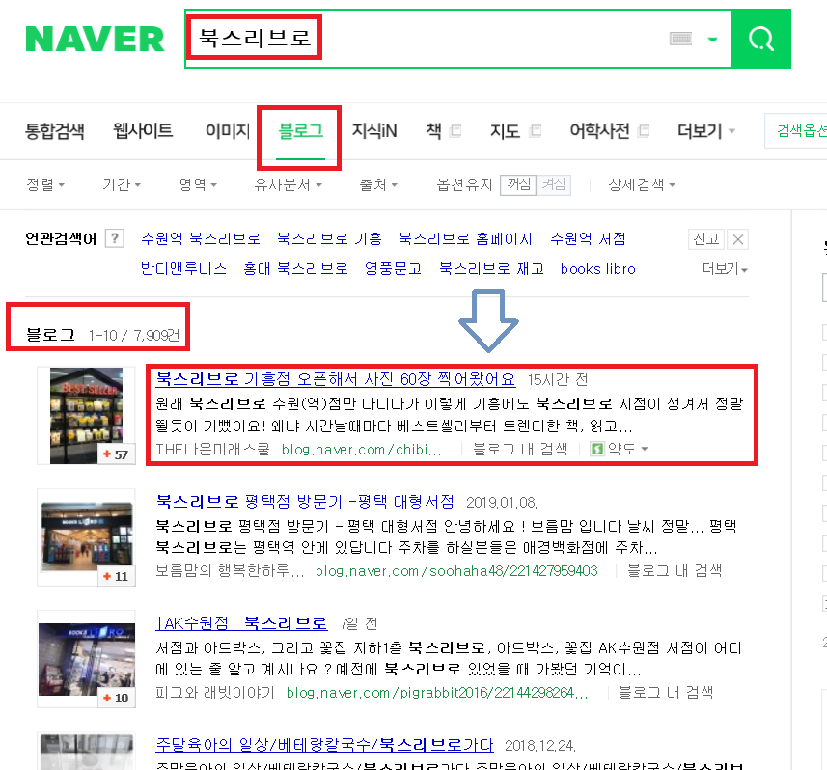Click related search books libro
The height and width of the screenshot is (770, 827).
597,269
